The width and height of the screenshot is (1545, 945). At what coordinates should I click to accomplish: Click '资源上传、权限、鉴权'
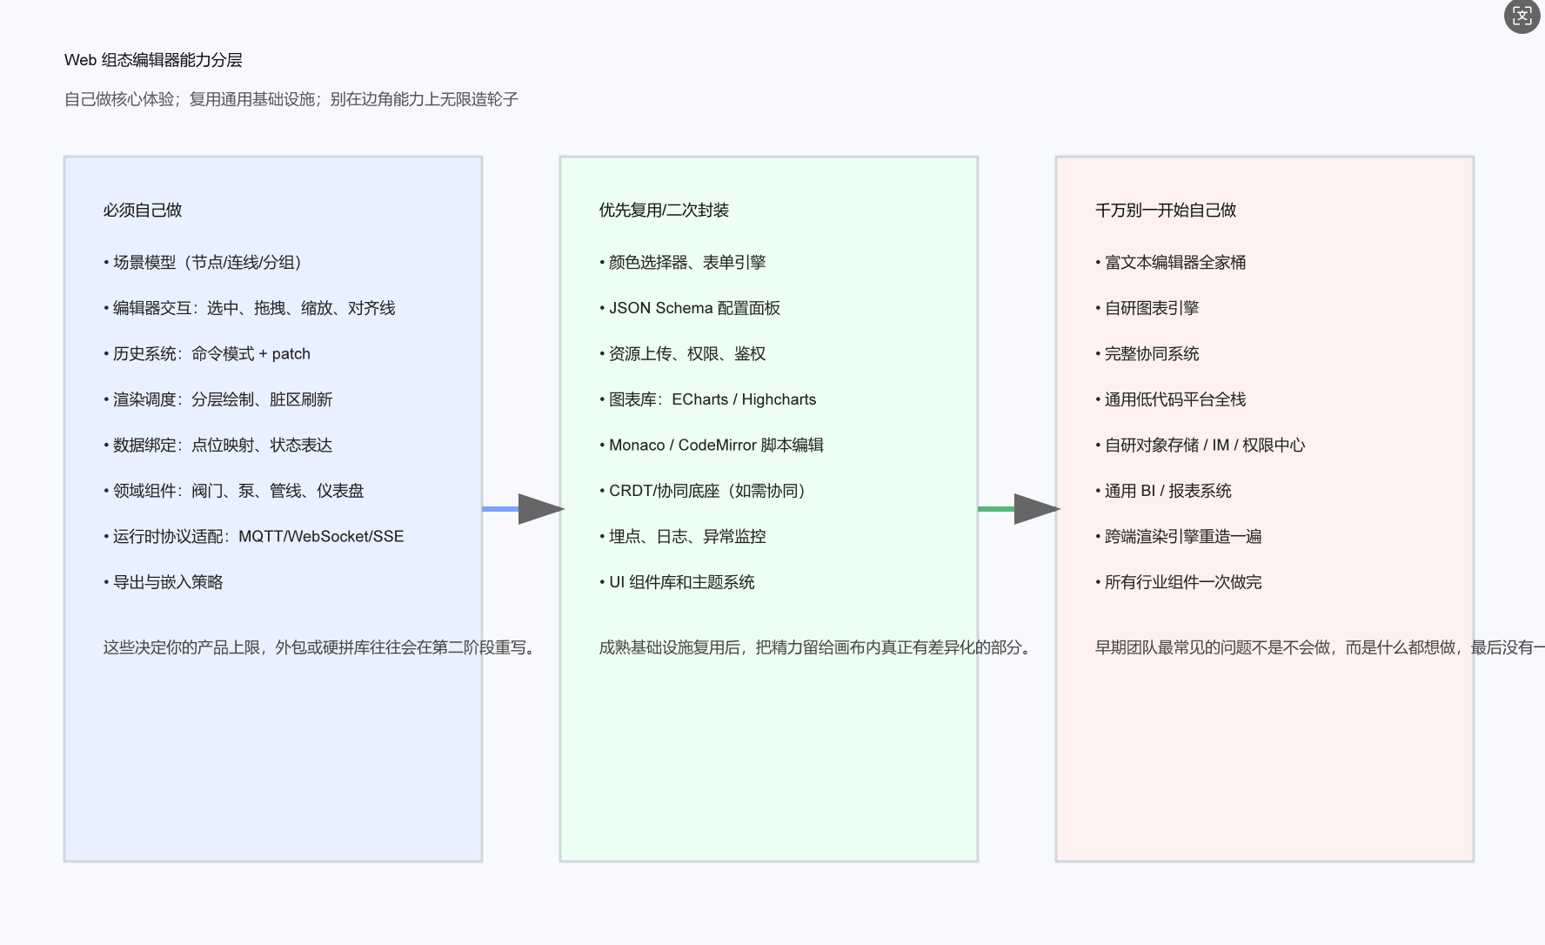pos(683,353)
